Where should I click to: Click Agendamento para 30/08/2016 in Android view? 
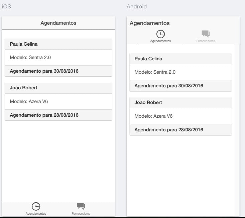point(180,86)
